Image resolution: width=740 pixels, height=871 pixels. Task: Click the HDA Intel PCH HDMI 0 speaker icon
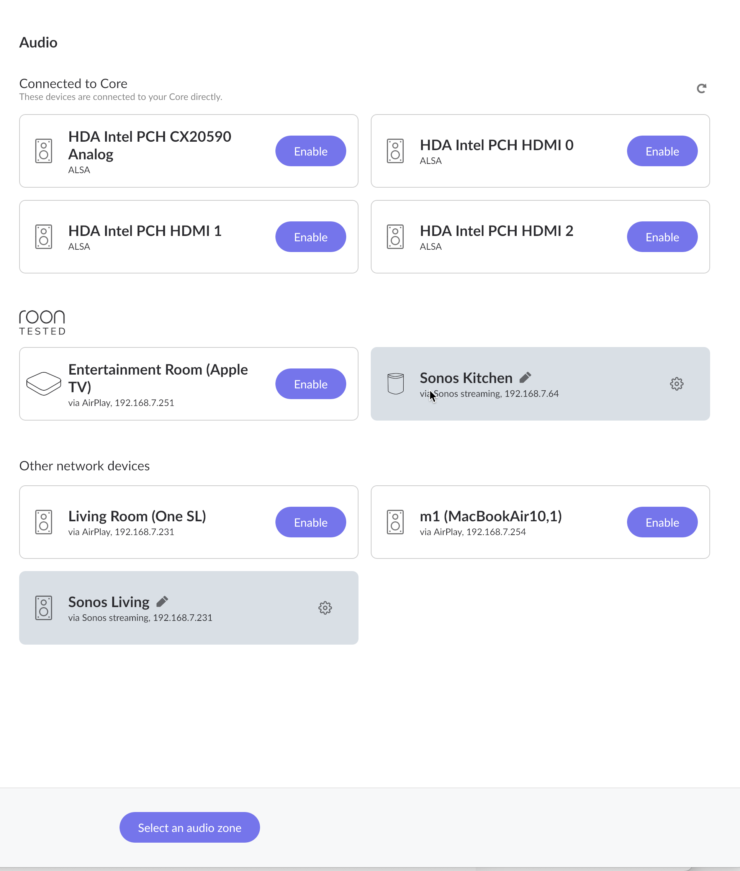tap(395, 151)
